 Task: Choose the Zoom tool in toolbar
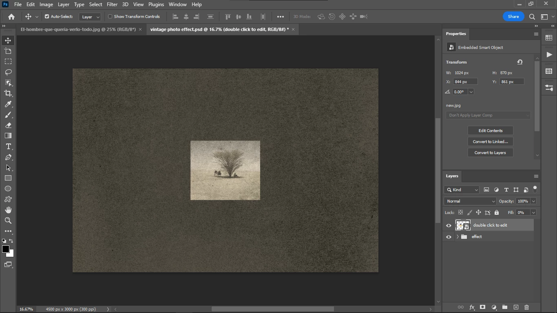tap(8, 220)
